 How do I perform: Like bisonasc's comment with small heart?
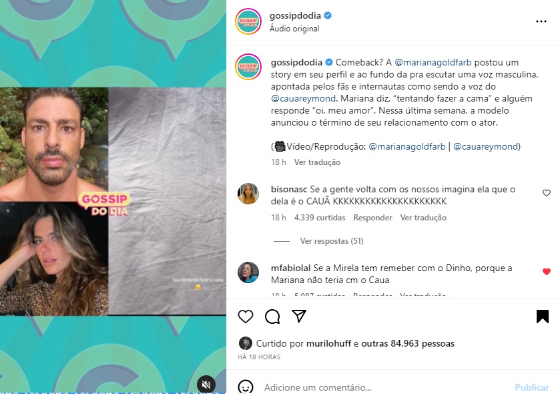pos(547,193)
